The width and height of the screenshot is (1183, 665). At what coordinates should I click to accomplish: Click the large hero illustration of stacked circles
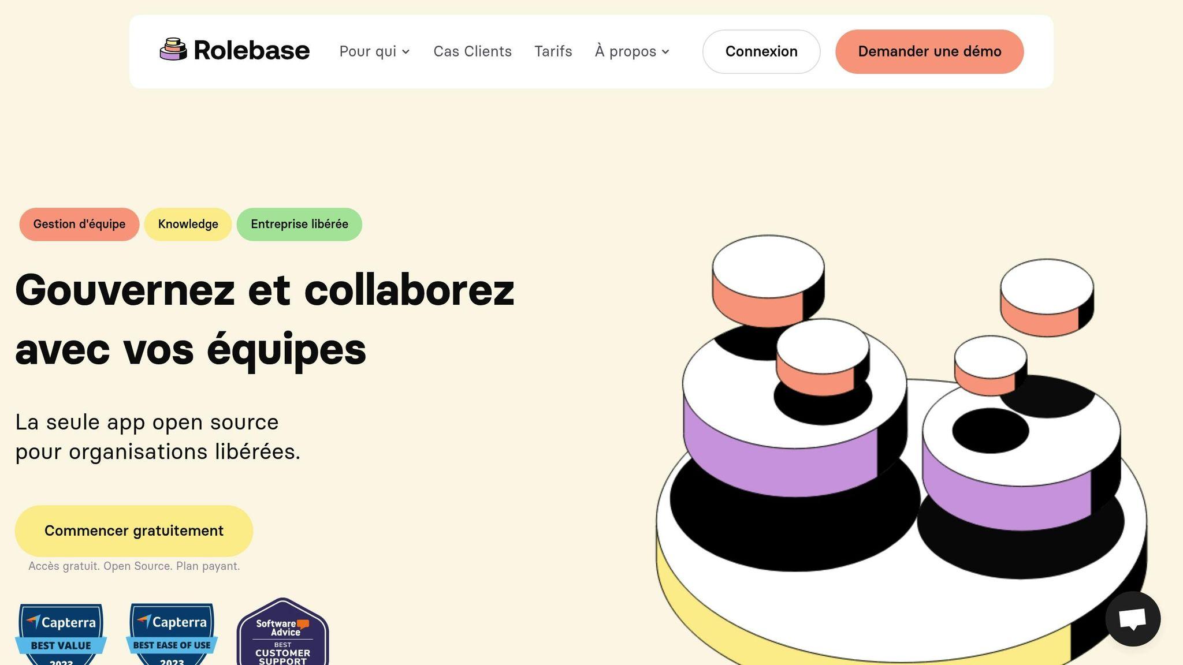tap(901, 450)
